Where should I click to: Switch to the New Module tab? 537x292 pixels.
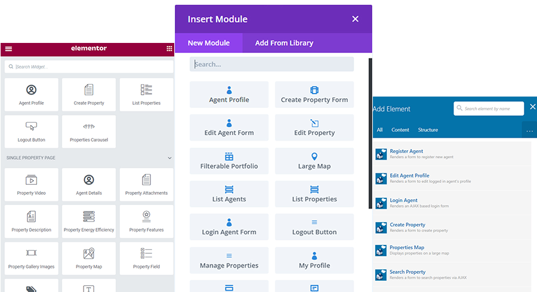click(x=209, y=43)
